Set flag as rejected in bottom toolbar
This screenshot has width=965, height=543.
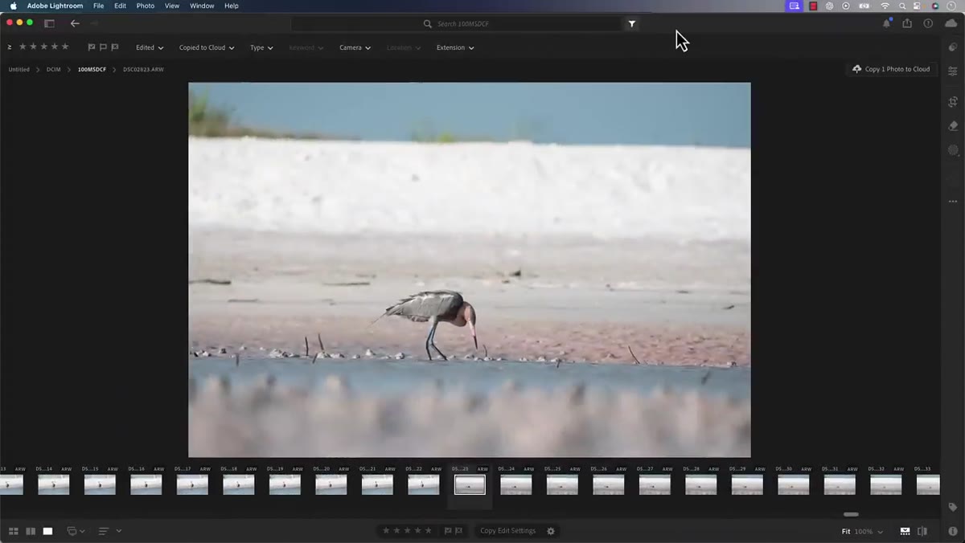click(x=459, y=530)
